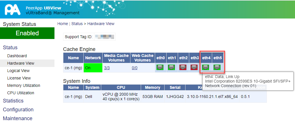Open Dashboard in the sidebar
The width and height of the screenshot is (295, 123).
click(17, 56)
